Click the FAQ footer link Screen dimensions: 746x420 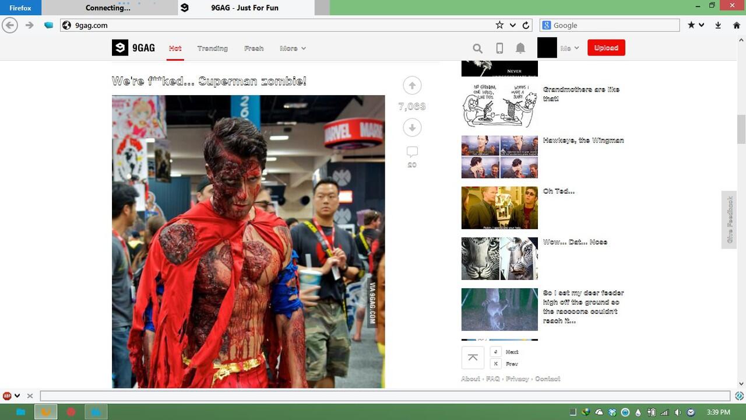click(x=493, y=379)
